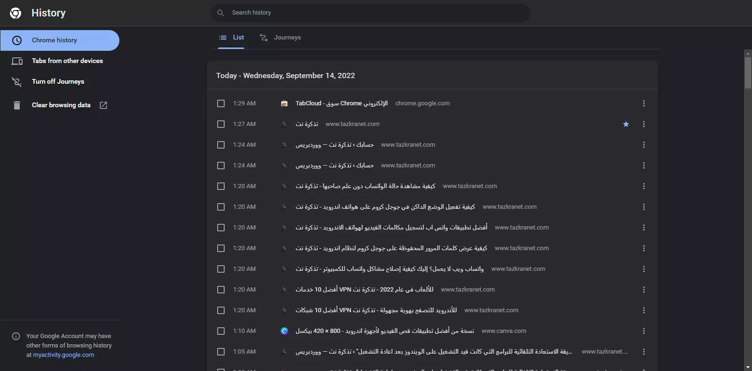Switch to the Journeys tab
752x371 pixels.
click(281, 38)
